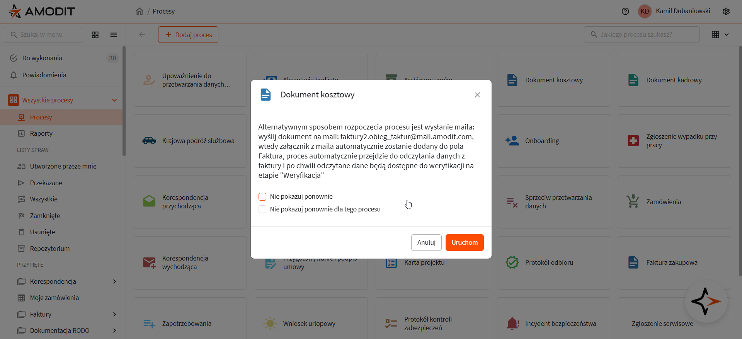Click the sidebar tile view icon
Screen dimensions: 742x339
coord(95,35)
